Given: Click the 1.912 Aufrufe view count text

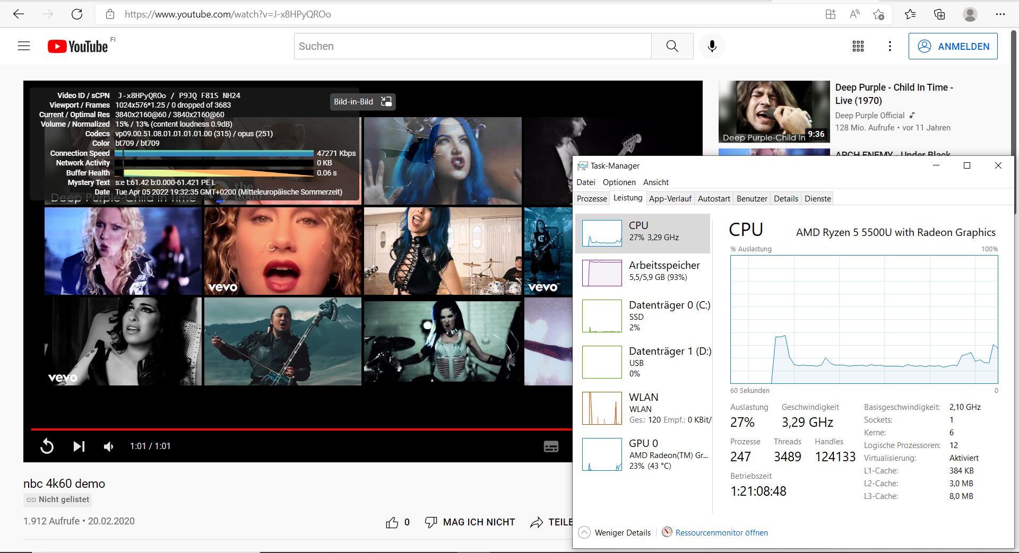Looking at the screenshot, I should coord(51,521).
